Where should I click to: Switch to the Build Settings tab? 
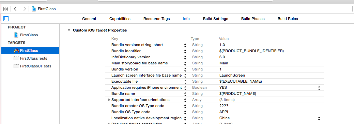(215, 19)
